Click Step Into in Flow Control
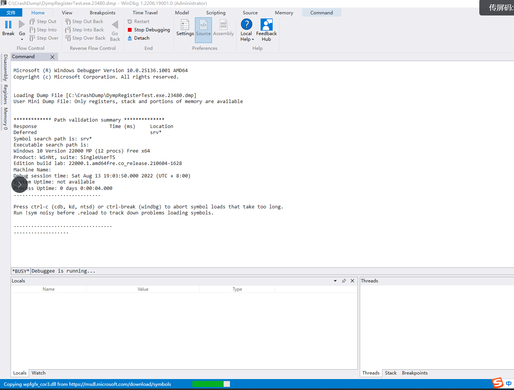The height and width of the screenshot is (390, 514). [43, 30]
